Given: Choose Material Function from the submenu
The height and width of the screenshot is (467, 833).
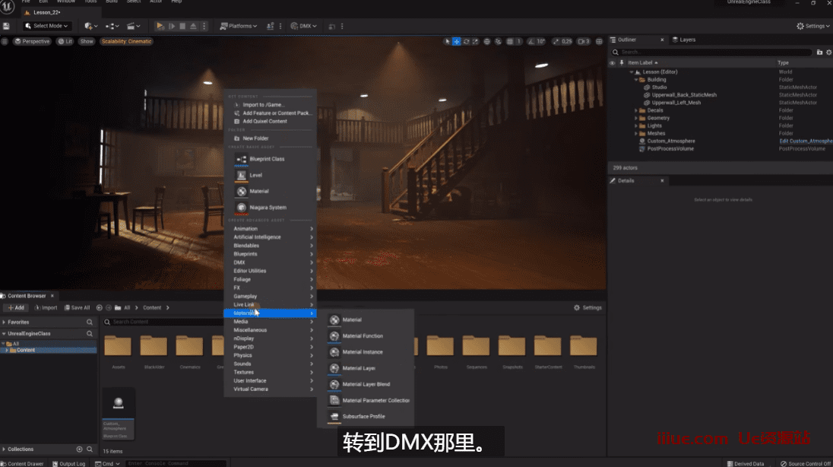Looking at the screenshot, I should point(334,336).
